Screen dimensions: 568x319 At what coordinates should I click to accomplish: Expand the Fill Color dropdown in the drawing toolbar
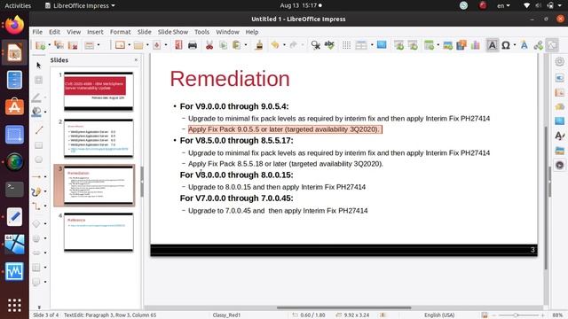click(45, 112)
